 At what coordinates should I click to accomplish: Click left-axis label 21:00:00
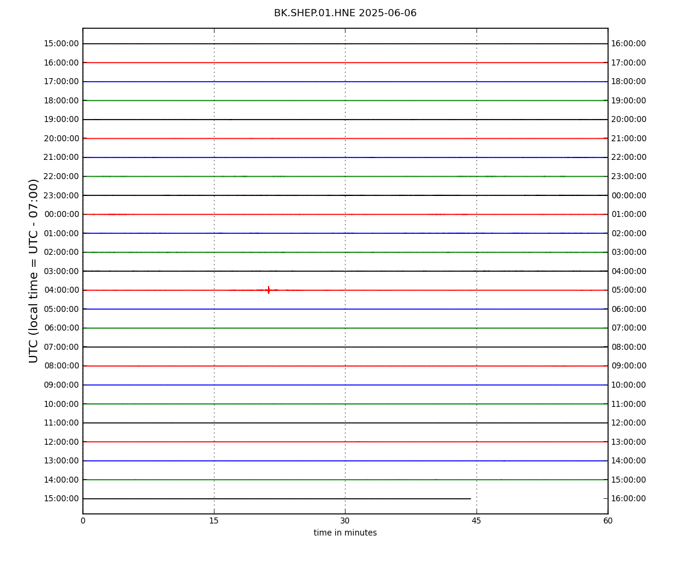[61, 157]
